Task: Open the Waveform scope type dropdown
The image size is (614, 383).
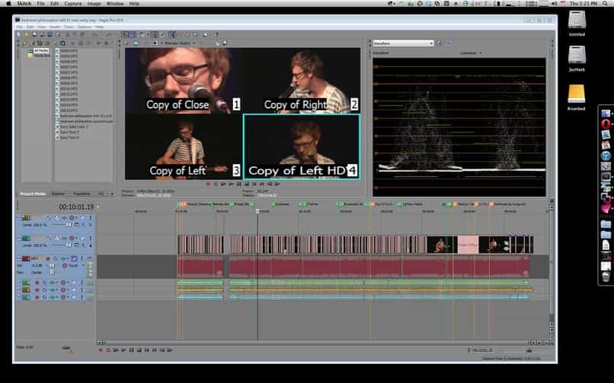Action: point(403,43)
